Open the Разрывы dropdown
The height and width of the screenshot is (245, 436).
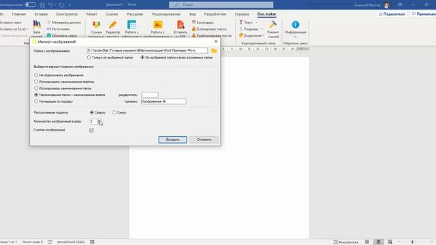[x=251, y=29]
